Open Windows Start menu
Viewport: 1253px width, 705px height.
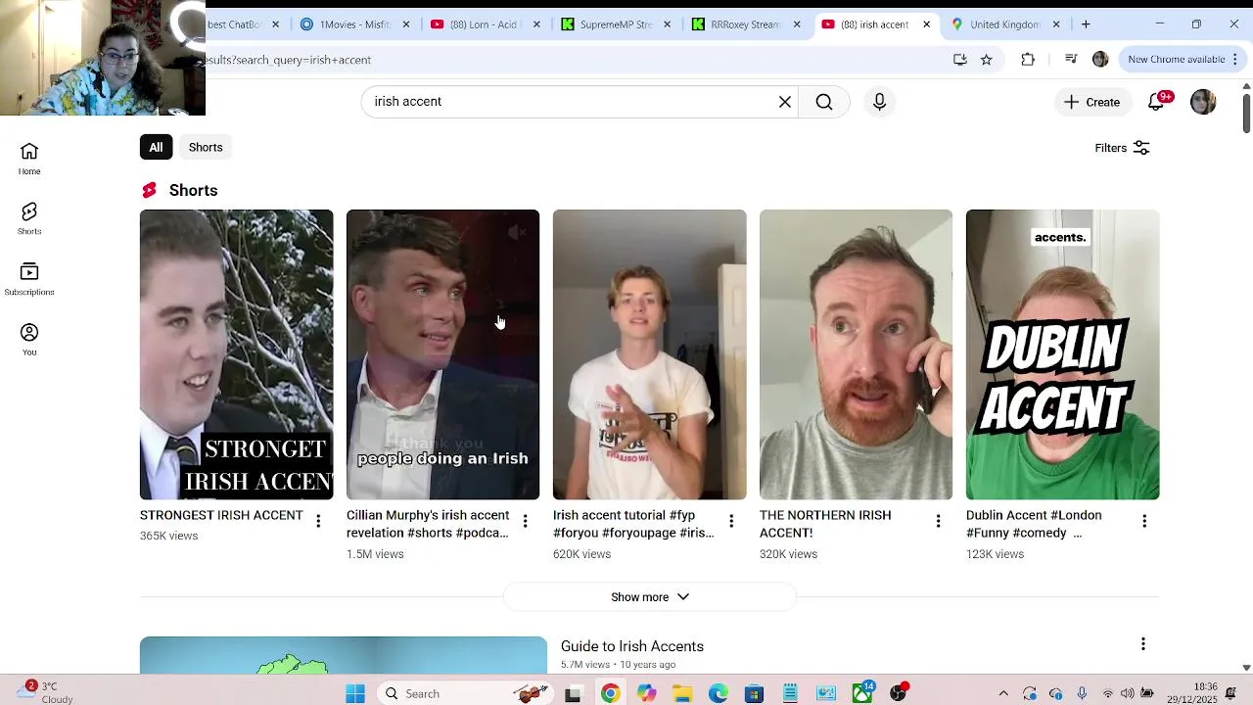coord(355,693)
